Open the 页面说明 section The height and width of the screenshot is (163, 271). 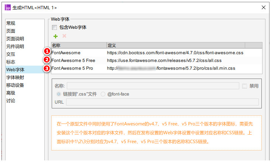click(25, 39)
